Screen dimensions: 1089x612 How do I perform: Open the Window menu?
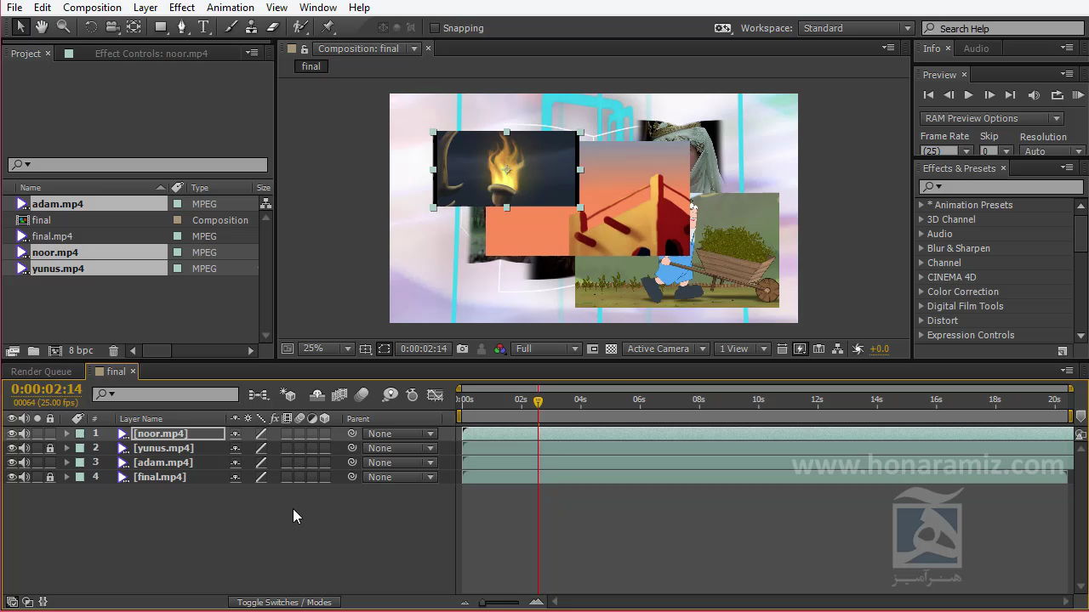point(317,7)
